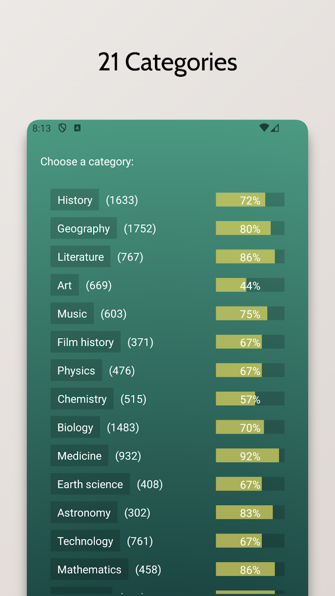
Task: Tap the 8:13 clock in status bar
Action: point(41,128)
